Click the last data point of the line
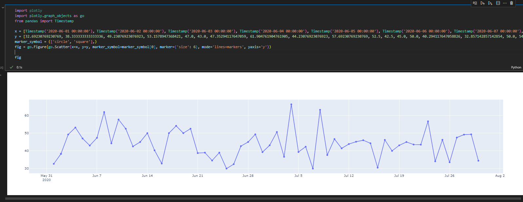The height and width of the screenshot is (202, 523). (478, 161)
